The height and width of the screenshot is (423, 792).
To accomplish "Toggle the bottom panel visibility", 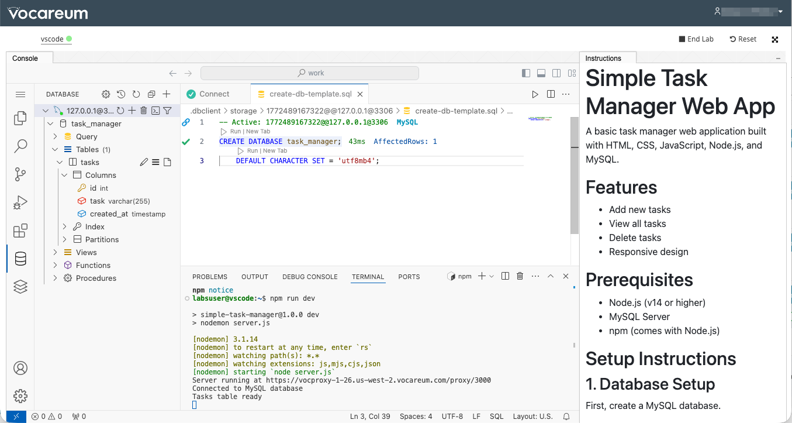I will [x=541, y=73].
